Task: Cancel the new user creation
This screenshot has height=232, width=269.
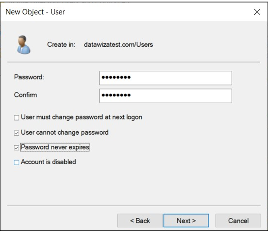Action: pyautogui.click(x=238, y=221)
